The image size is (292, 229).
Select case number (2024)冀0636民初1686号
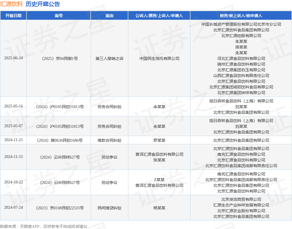coord(59,140)
